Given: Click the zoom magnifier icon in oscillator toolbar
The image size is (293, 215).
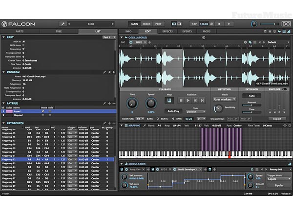Looking at the screenshot, I should (250, 42).
